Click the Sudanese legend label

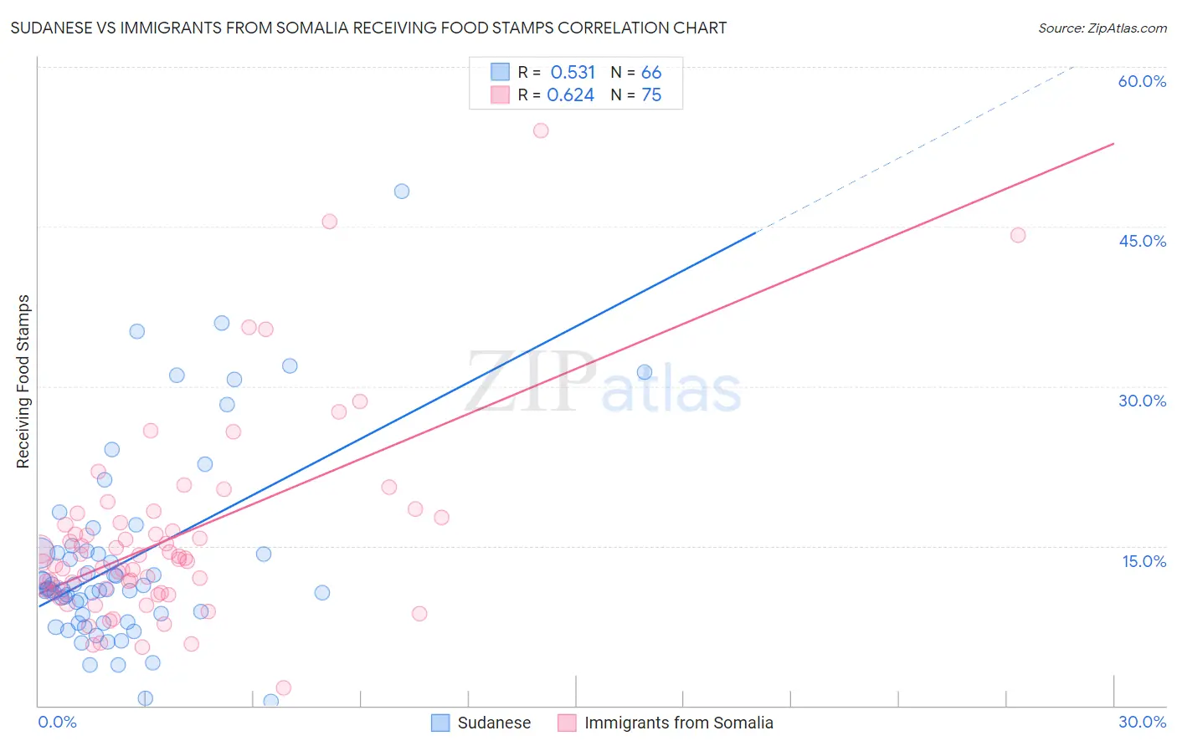[x=494, y=723]
